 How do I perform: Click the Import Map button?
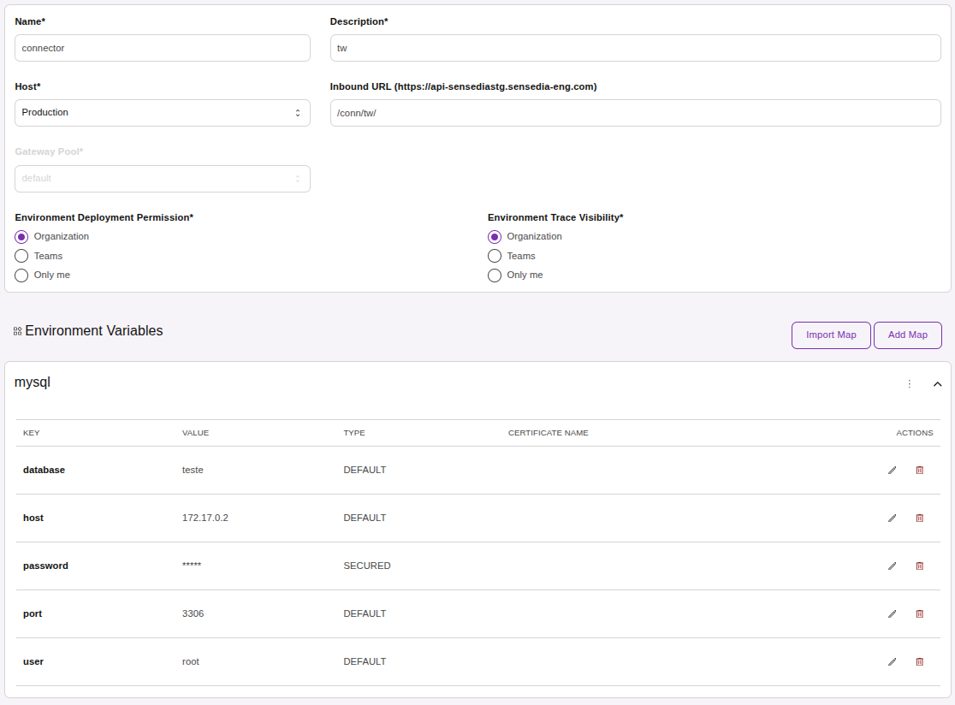pos(831,335)
